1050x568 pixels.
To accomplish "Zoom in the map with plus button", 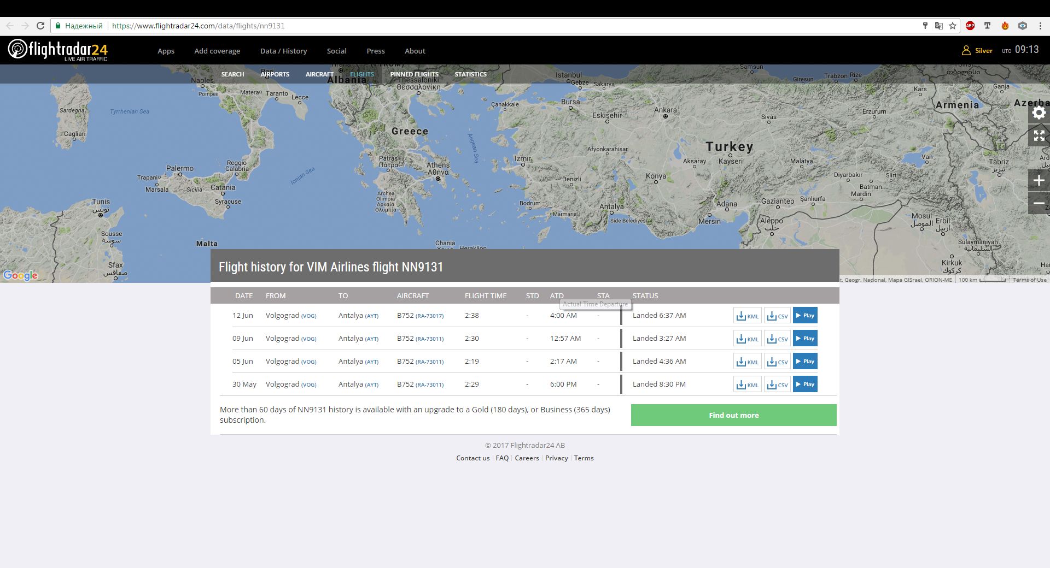I will coord(1039,180).
